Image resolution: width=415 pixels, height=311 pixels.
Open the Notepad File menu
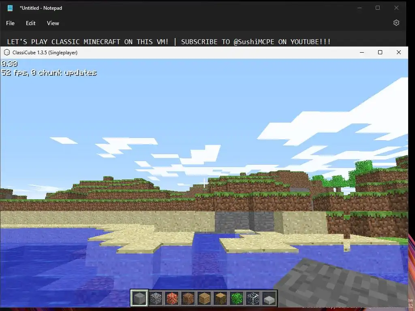pos(10,23)
